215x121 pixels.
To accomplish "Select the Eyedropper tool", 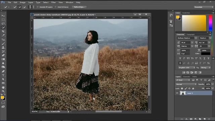I will pyautogui.click(x=3, y=35).
